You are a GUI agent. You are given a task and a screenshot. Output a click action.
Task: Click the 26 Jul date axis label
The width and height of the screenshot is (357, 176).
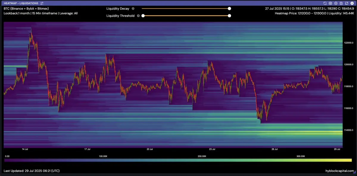[x=275, y=149]
